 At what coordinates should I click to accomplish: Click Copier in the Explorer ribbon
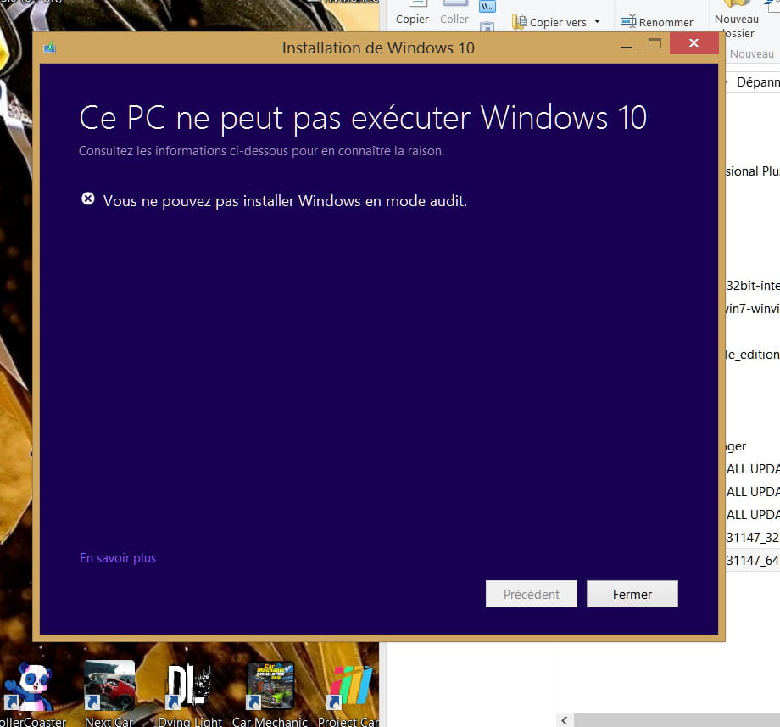pos(412,14)
